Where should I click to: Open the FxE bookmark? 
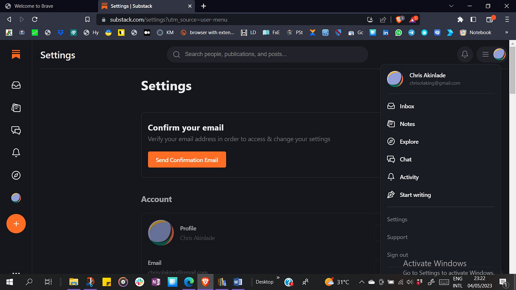pos(271,32)
